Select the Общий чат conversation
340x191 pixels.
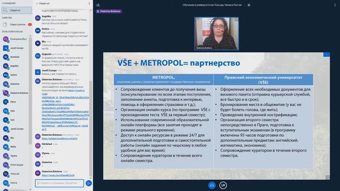click(16, 10)
